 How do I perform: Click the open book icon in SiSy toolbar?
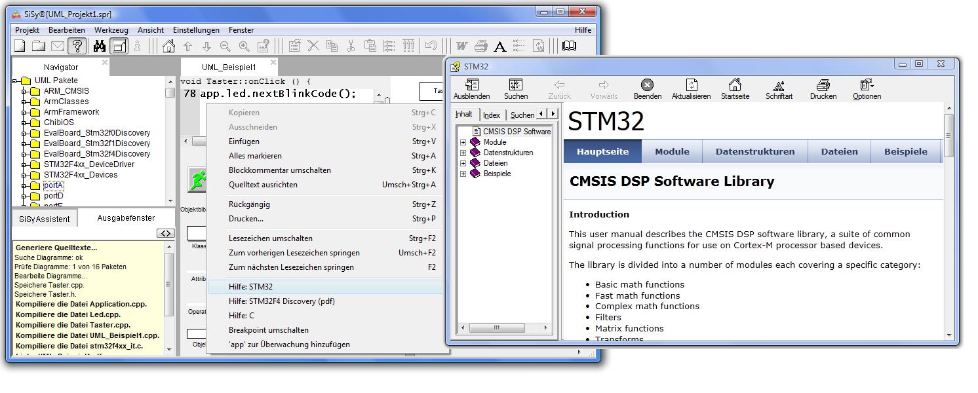[x=569, y=46]
